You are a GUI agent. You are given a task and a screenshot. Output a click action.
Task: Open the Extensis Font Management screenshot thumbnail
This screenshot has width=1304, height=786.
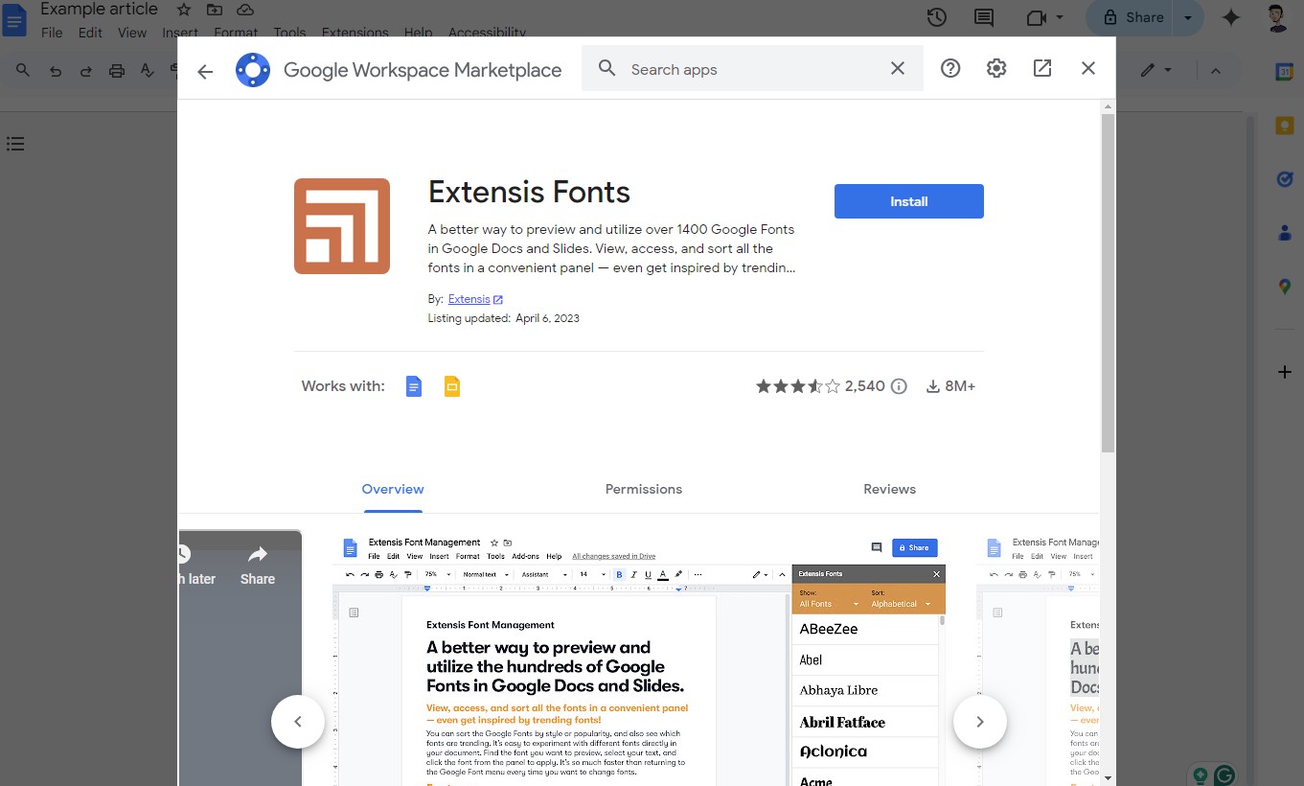pyautogui.click(x=639, y=658)
